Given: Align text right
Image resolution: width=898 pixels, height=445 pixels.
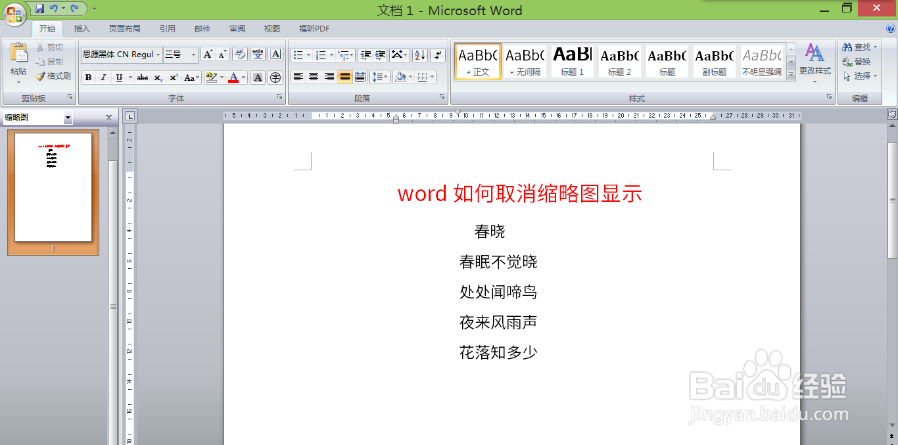Looking at the screenshot, I should [x=329, y=77].
